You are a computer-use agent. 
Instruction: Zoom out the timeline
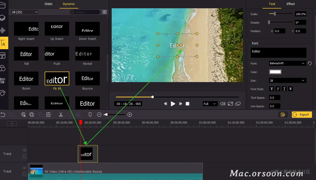99,115
